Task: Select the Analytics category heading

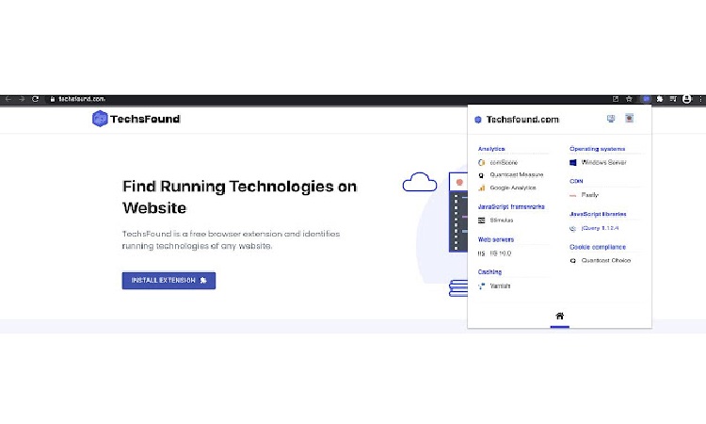Action: pos(491,149)
